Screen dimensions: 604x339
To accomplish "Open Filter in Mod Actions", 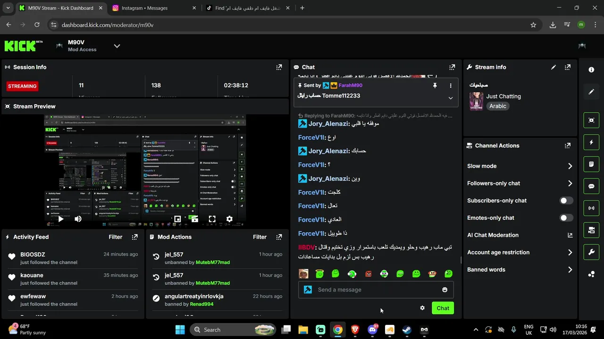I will [260, 237].
